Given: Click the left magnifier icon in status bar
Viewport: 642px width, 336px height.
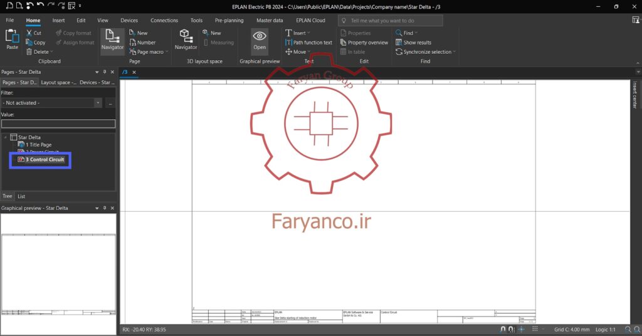Looking at the screenshot, I should pos(628,329).
